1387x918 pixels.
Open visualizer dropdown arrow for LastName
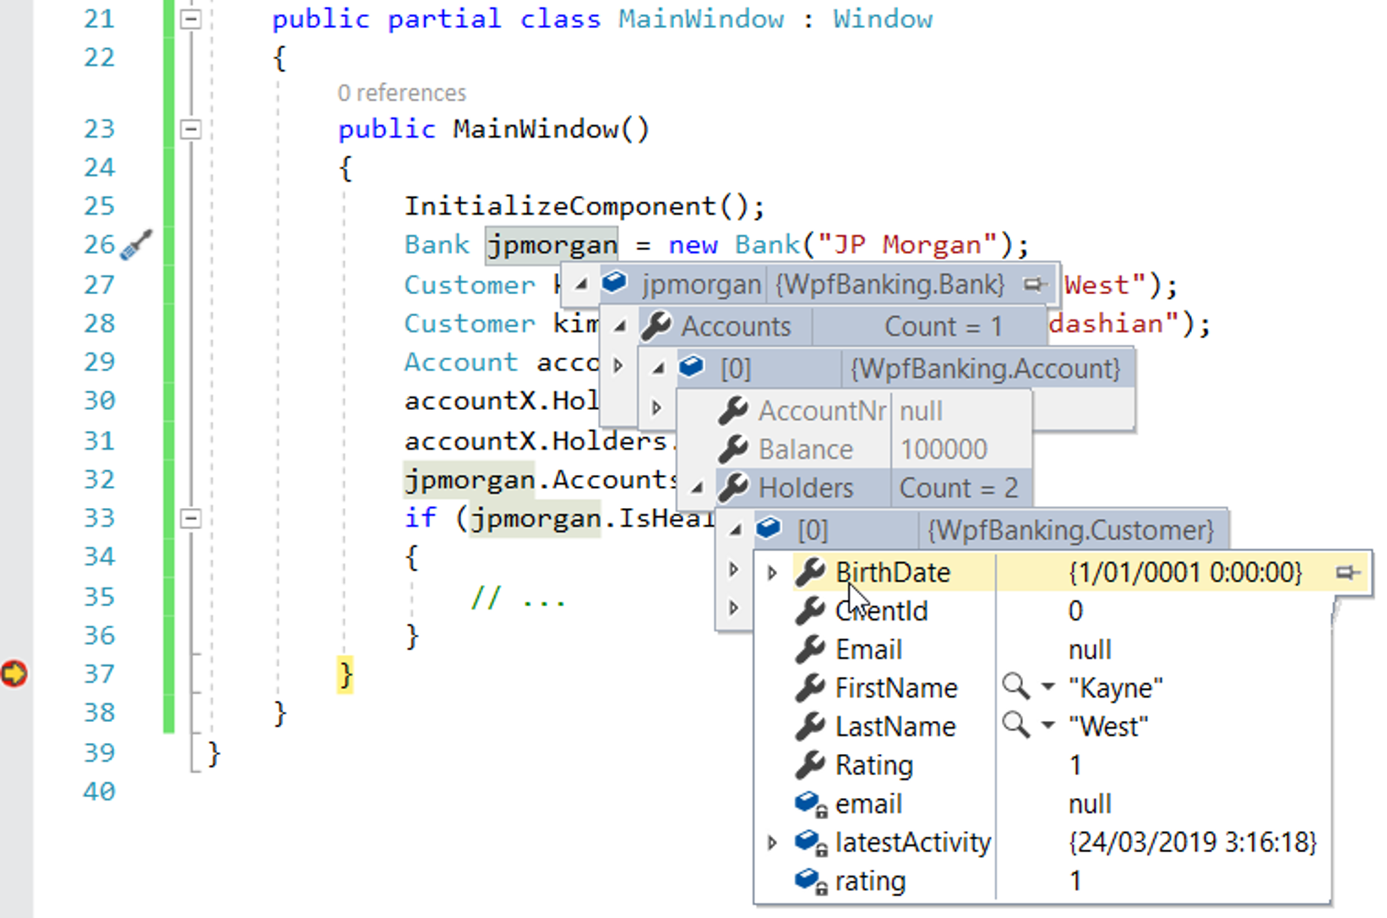[1048, 726]
